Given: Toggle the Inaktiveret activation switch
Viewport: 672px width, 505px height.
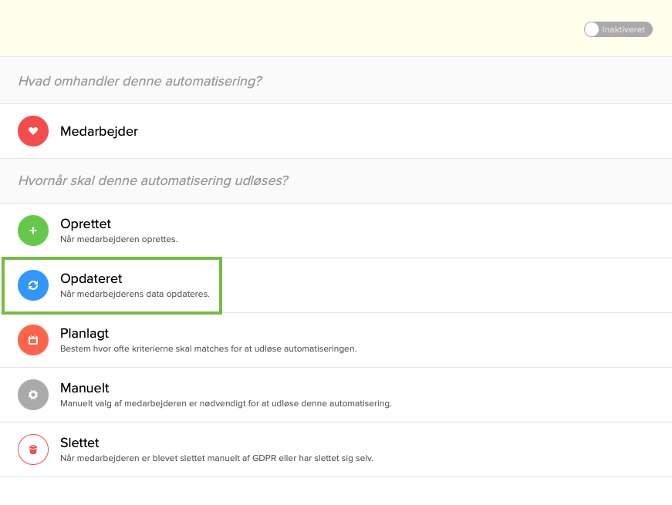Looking at the screenshot, I should click(618, 29).
